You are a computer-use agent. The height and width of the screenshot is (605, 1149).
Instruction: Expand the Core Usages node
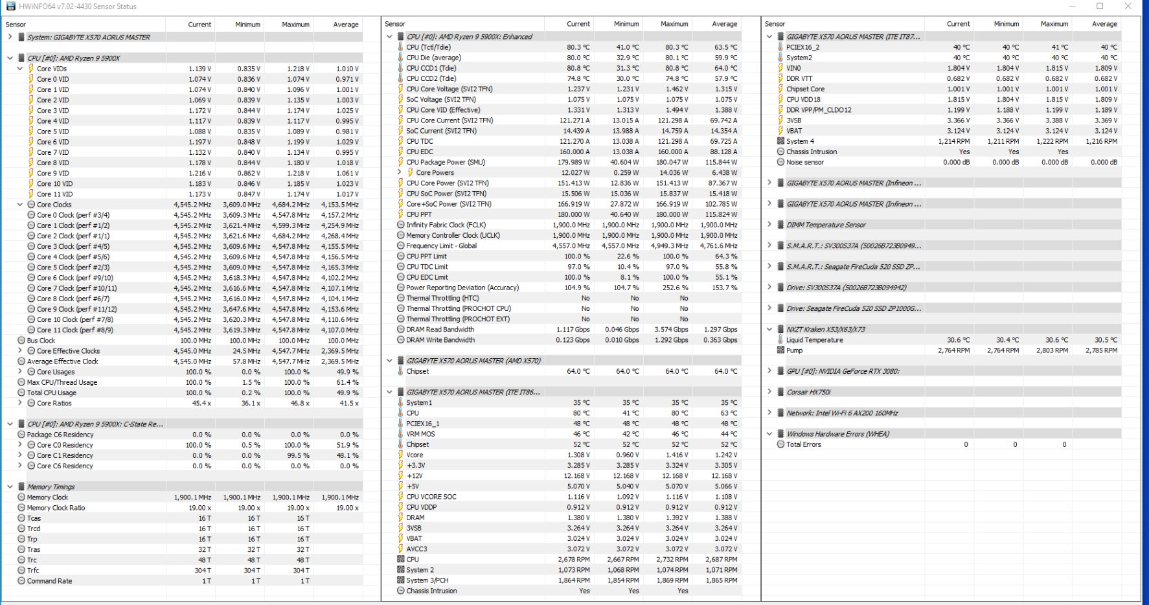(20, 372)
